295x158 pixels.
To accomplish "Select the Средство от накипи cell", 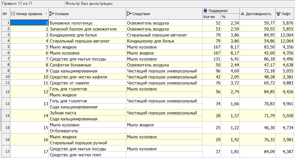I will [x=69, y=83].
